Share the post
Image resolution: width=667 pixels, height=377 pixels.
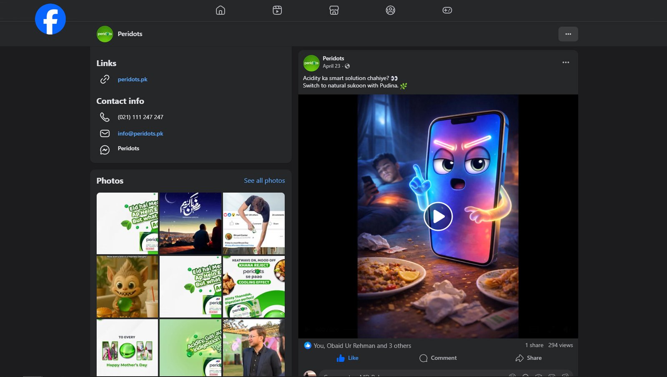[x=529, y=358]
